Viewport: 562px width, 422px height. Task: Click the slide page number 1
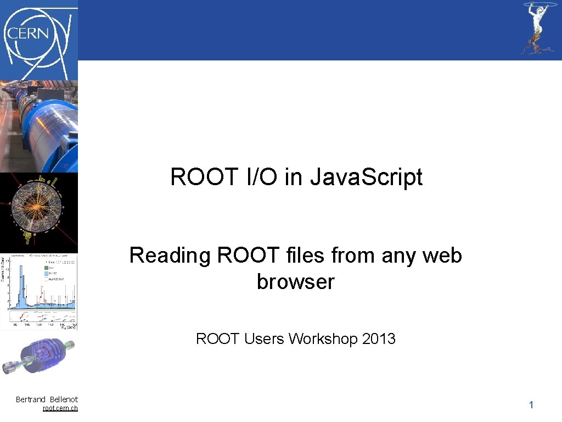tap(531, 405)
